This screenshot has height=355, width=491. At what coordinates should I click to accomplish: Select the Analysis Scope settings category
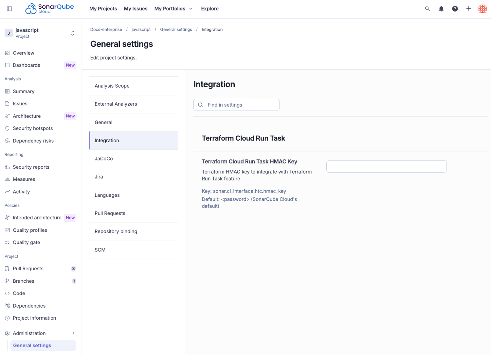tap(134, 86)
